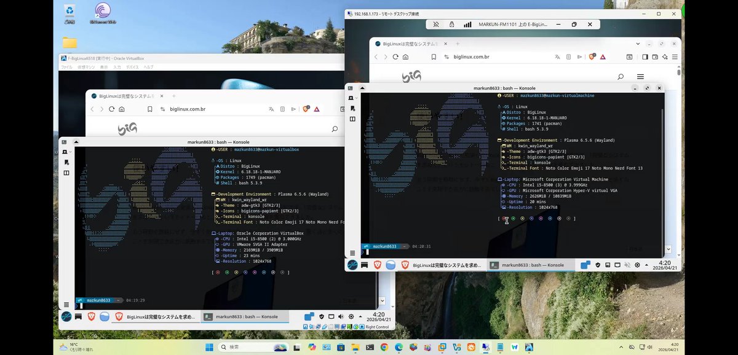Open 入力 menu in VirtualBox window
Screen dimensions: 738x355
117,67
